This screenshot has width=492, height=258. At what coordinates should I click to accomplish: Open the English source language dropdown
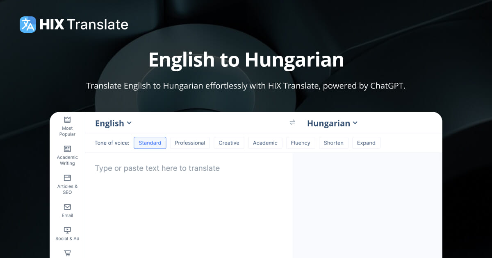113,123
